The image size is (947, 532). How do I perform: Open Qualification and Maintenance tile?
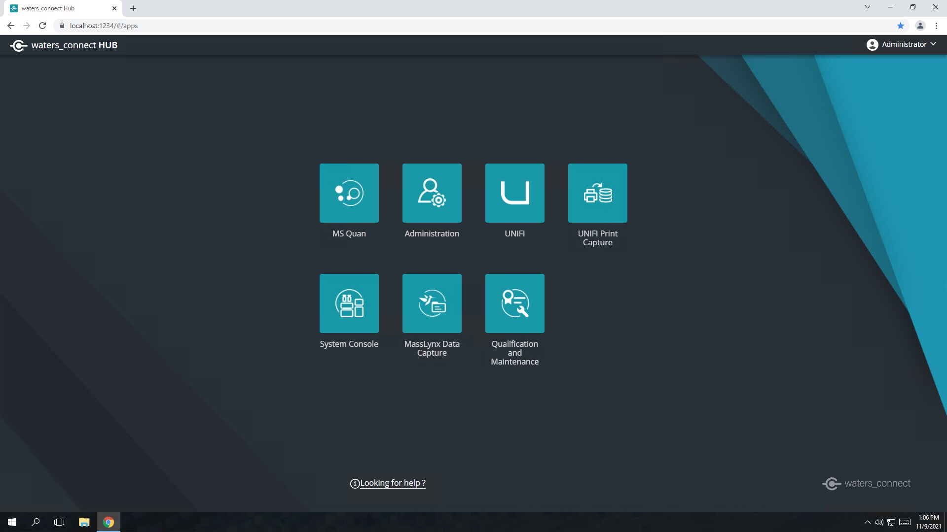click(514, 303)
